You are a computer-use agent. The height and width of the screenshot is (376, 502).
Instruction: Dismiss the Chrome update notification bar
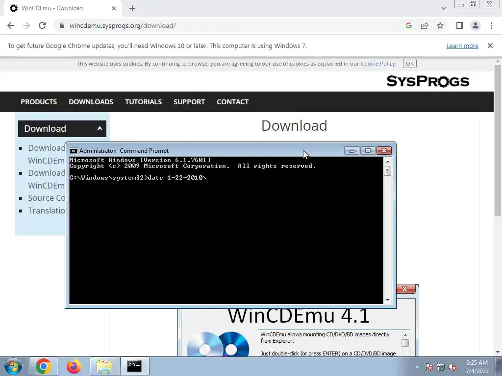(490, 46)
